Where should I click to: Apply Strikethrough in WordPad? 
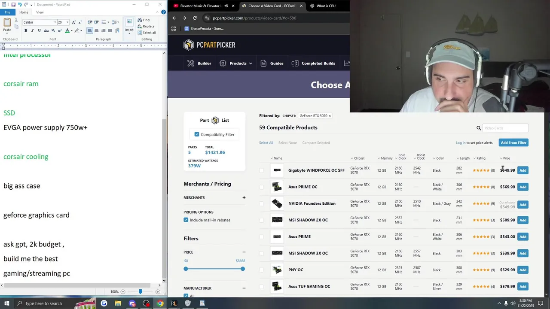(x=46, y=30)
